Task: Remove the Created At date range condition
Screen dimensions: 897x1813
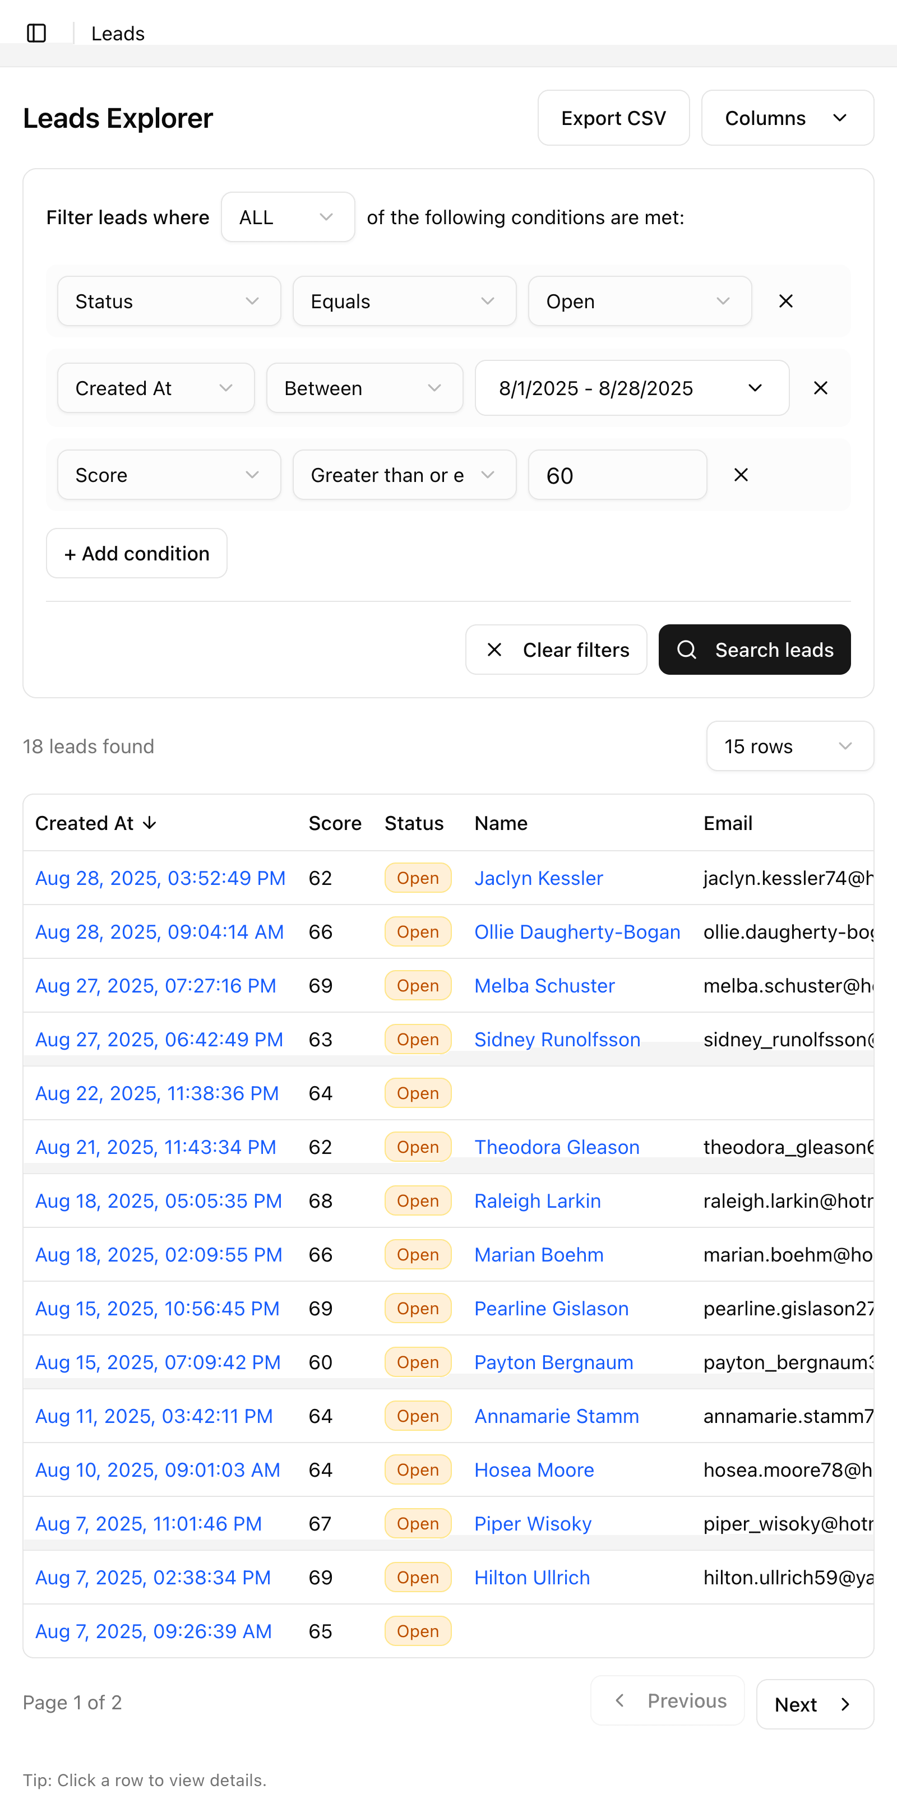Action: (820, 388)
